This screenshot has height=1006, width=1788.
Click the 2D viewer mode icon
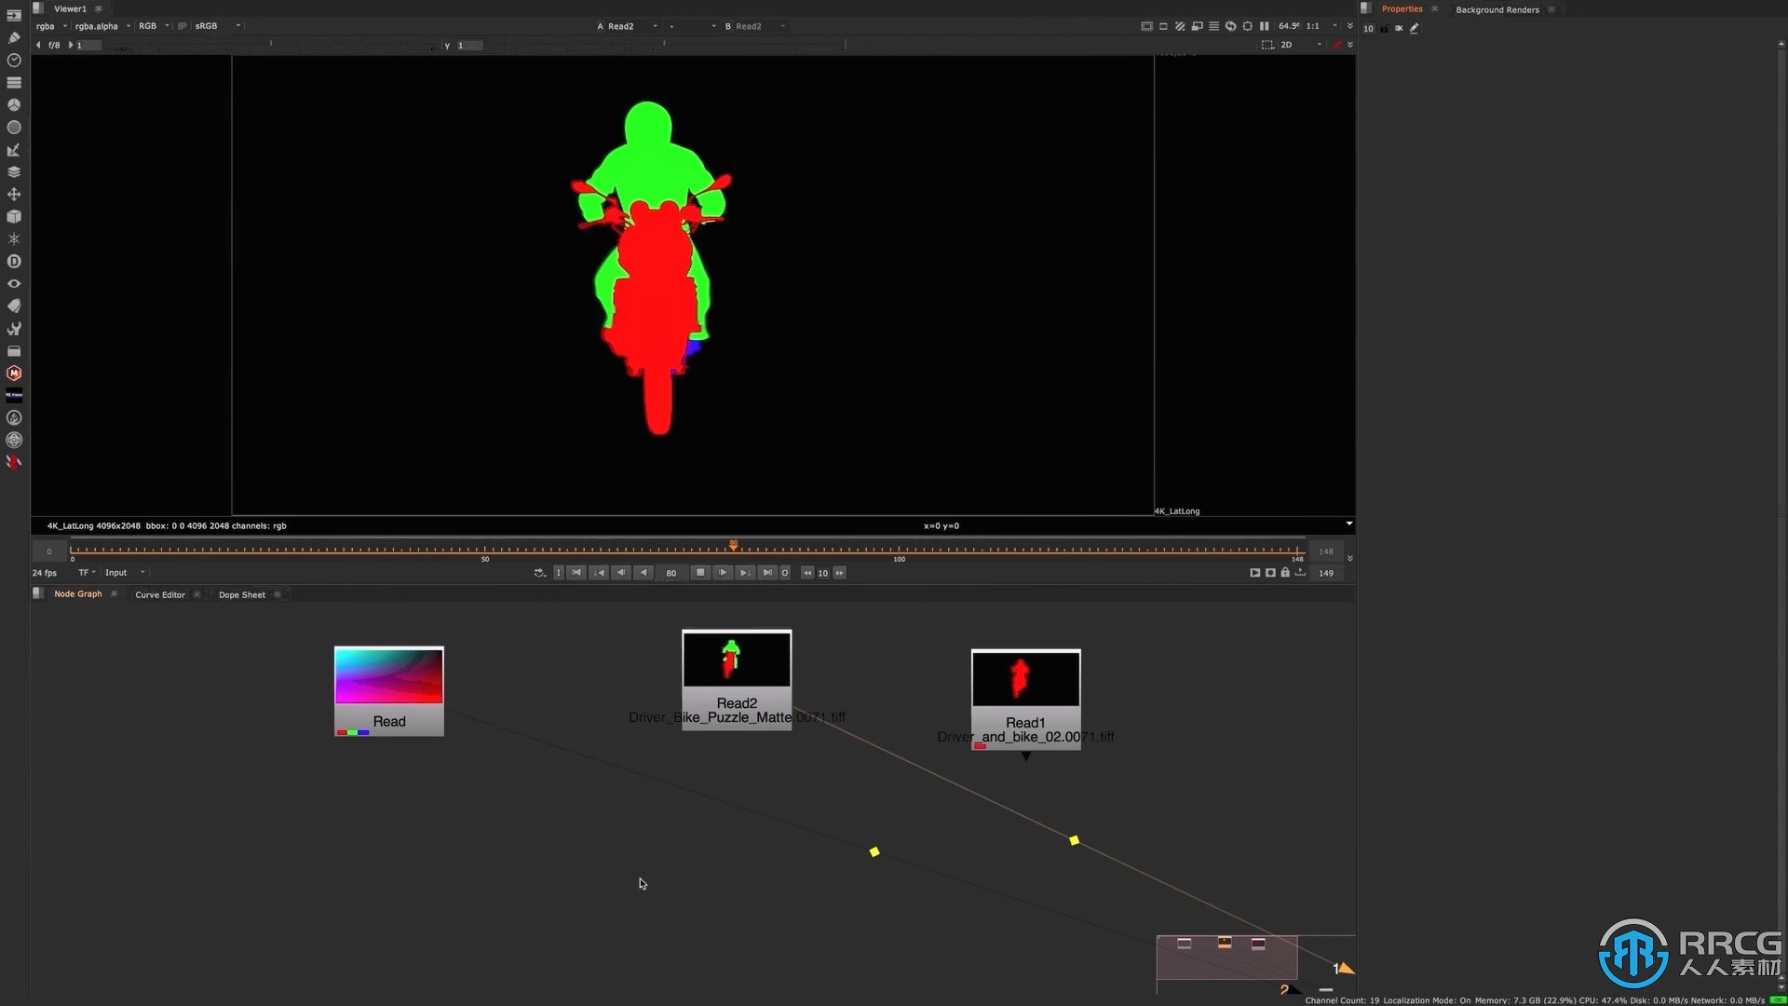pos(1286,44)
